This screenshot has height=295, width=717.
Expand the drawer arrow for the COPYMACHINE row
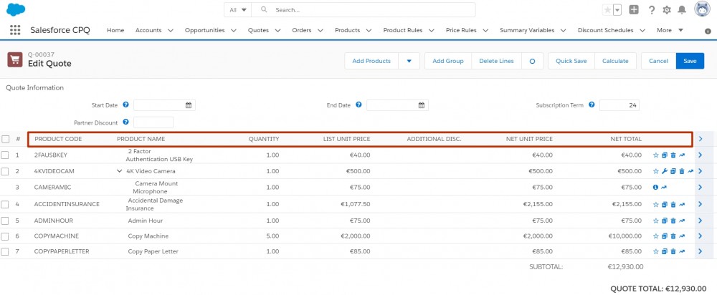tap(700, 236)
